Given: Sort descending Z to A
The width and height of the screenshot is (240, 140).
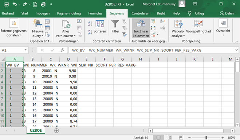Looking at the screenshot, I should click(x=90, y=32).
